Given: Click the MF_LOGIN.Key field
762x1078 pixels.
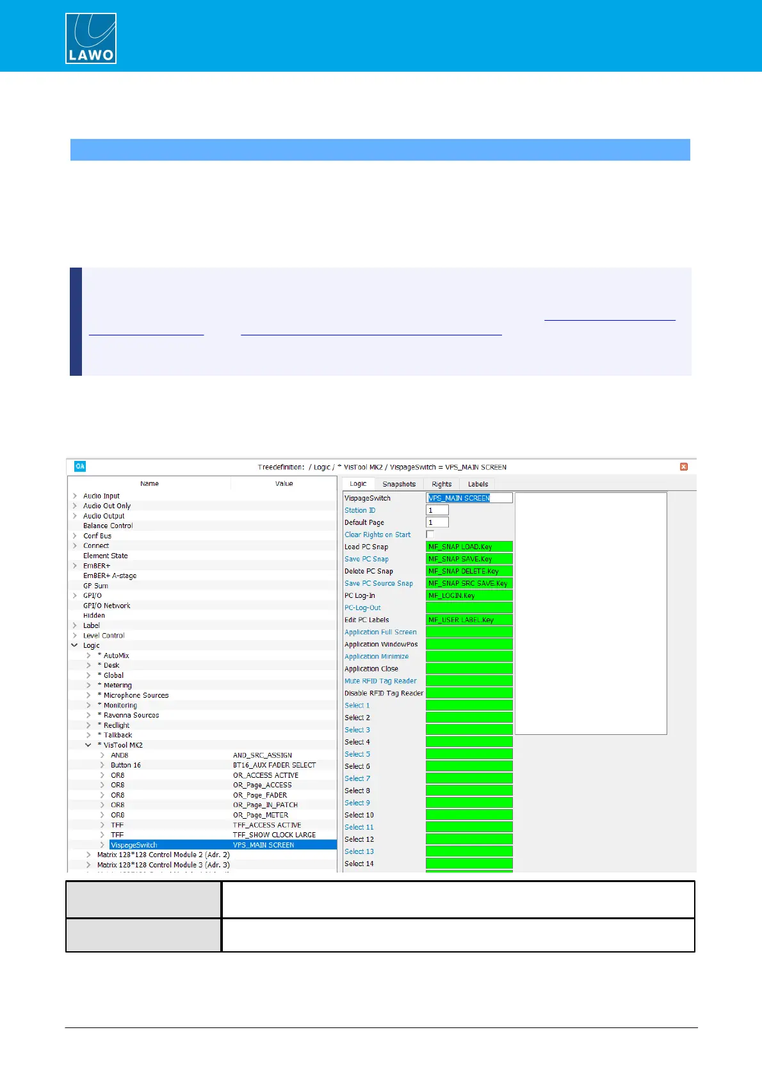Looking at the screenshot, I should pyautogui.click(x=469, y=595).
